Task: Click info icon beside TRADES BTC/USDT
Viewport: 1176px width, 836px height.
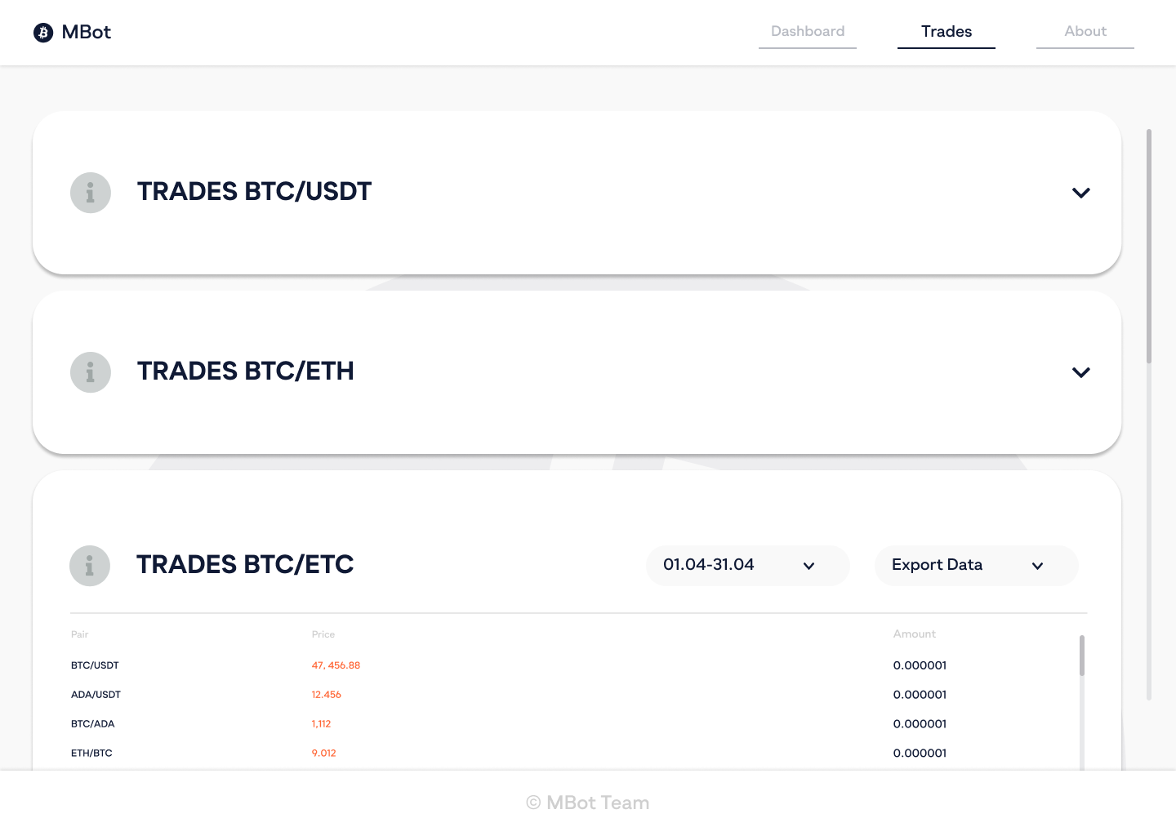Action: (91, 193)
